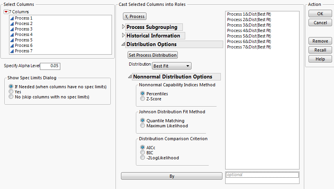This screenshot has height=189, width=334.
Task: Select BIC as the comparison criterion
Action: tap(143, 153)
